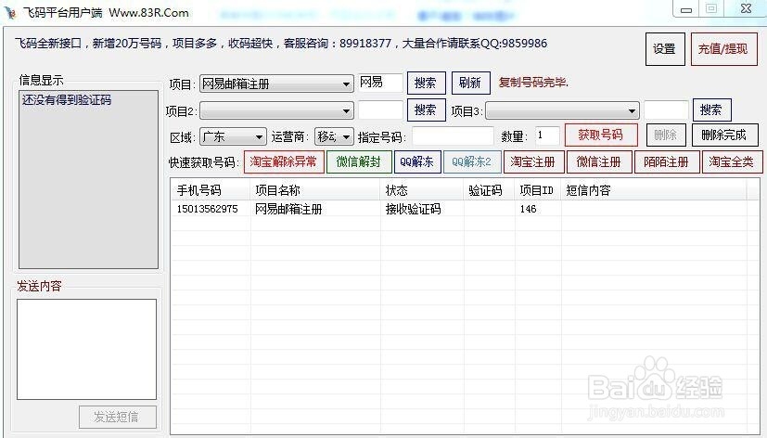Click the 短信内容 column header
The width and height of the screenshot is (767, 438).
(654, 190)
